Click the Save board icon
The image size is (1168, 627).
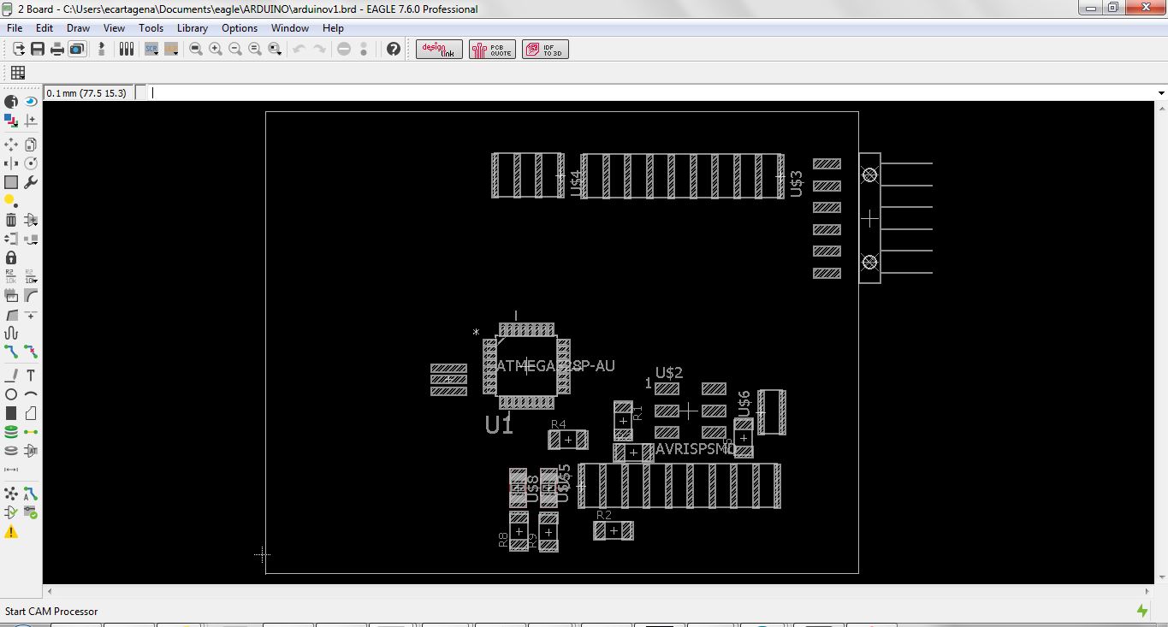[38, 49]
